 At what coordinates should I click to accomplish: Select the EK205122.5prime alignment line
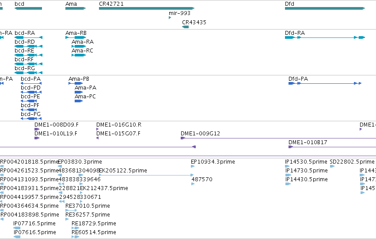pyautogui.click(x=146, y=175)
